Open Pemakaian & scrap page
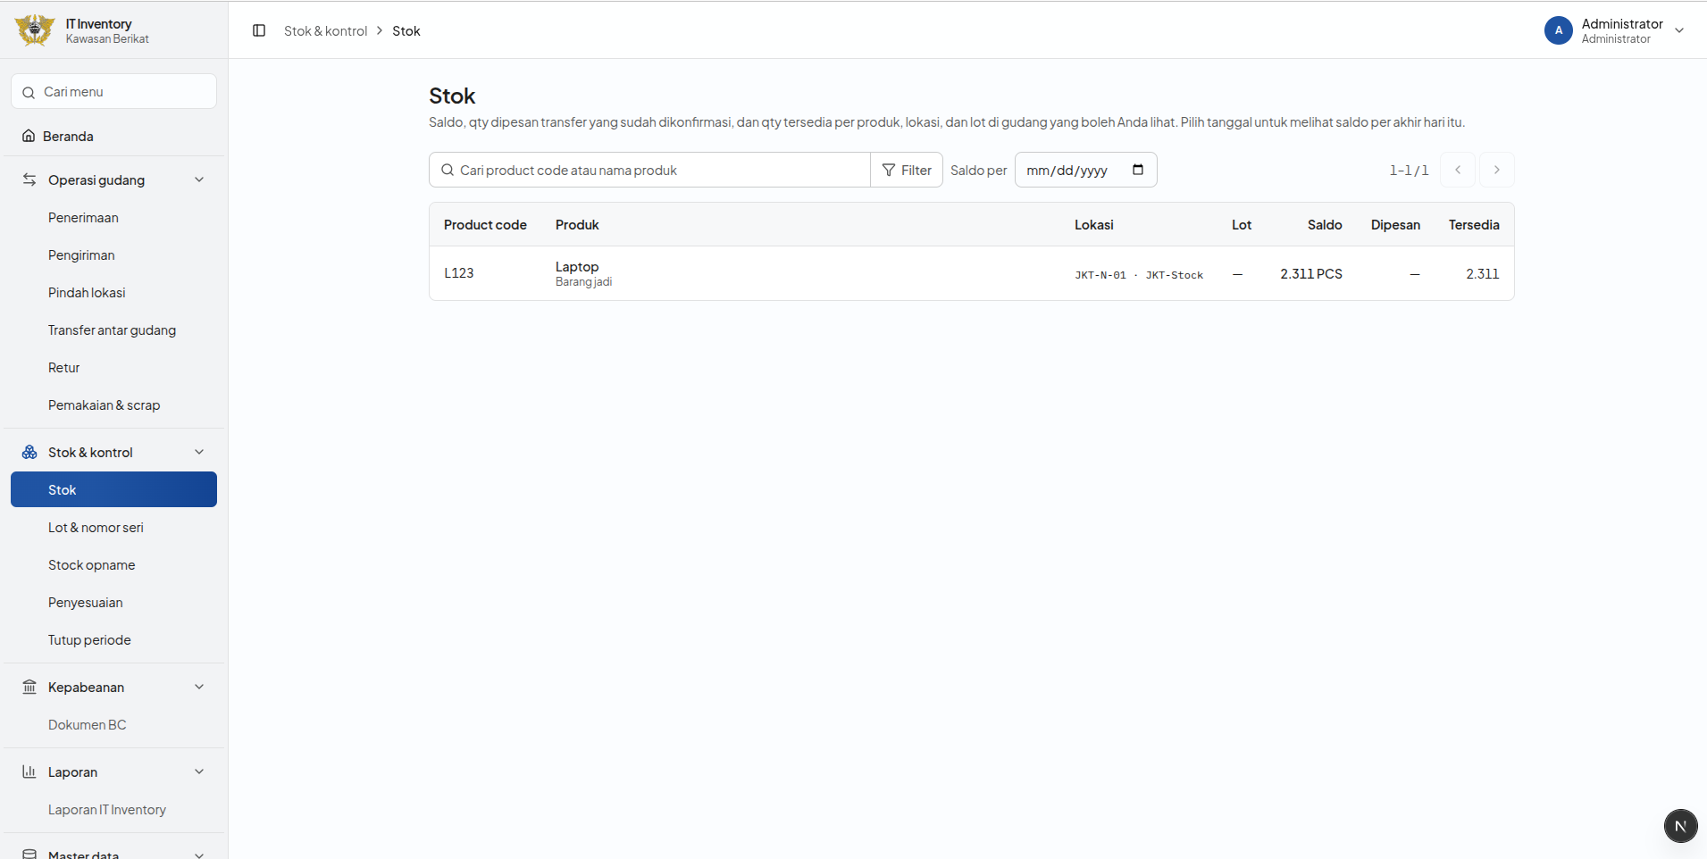This screenshot has height=859, width=1707. (113, 405)
